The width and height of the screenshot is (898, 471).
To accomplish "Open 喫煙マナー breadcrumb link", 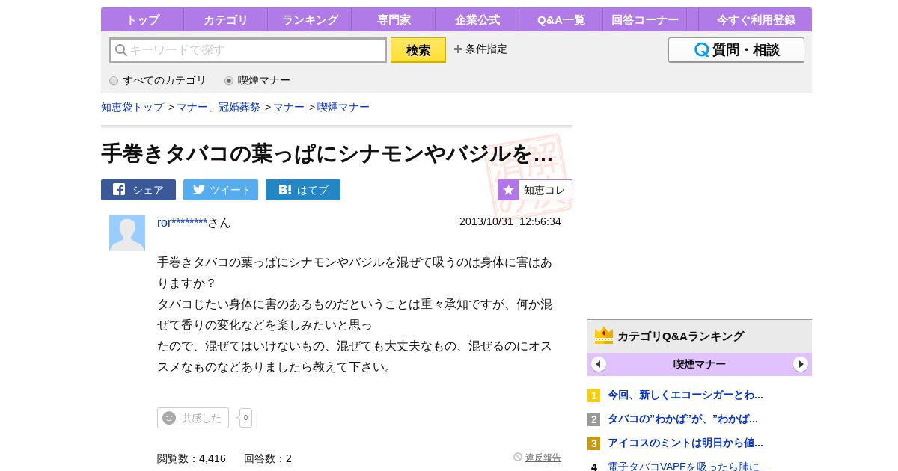I will pos(343,107).
